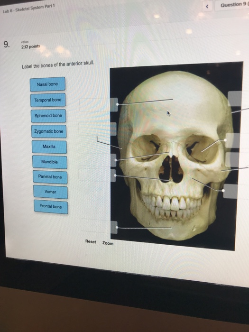The width and height of the screenshot is (249, 332).
Task: Click the drop box pointing to the nasal bridge
Action: coord(98,160)
